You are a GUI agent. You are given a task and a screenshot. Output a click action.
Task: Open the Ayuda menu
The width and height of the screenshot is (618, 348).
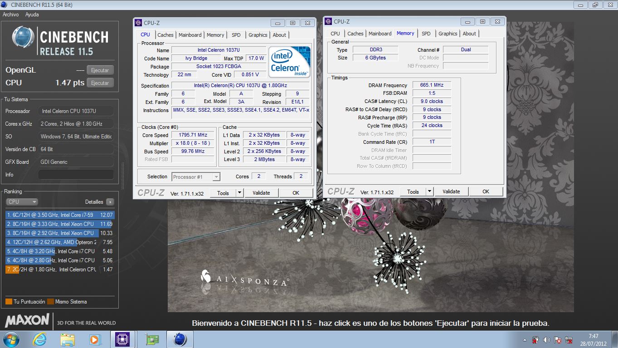(32, 15)
